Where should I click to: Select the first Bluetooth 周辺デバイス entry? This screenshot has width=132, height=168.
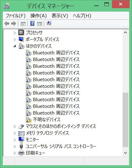(56, 53)
